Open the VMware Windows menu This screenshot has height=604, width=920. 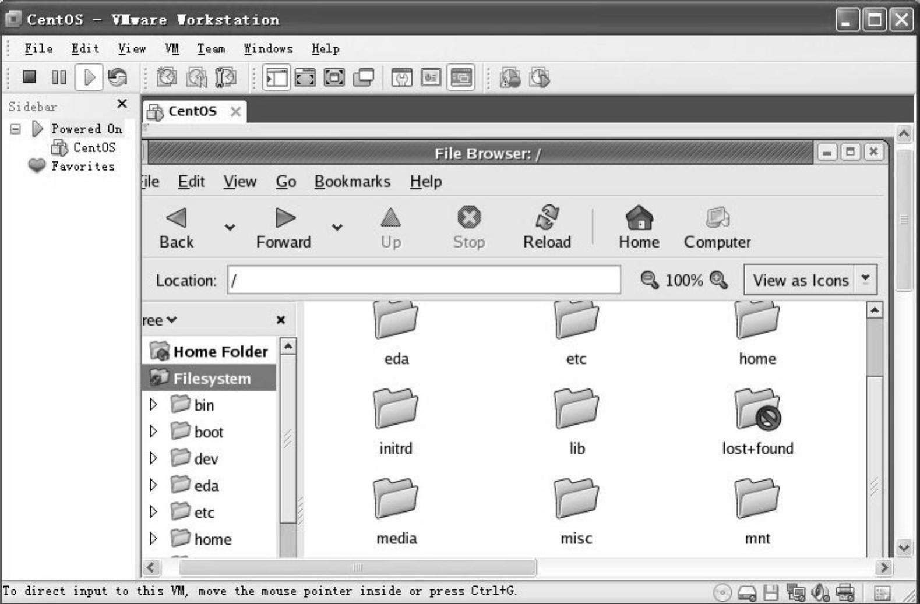(268, 49)
